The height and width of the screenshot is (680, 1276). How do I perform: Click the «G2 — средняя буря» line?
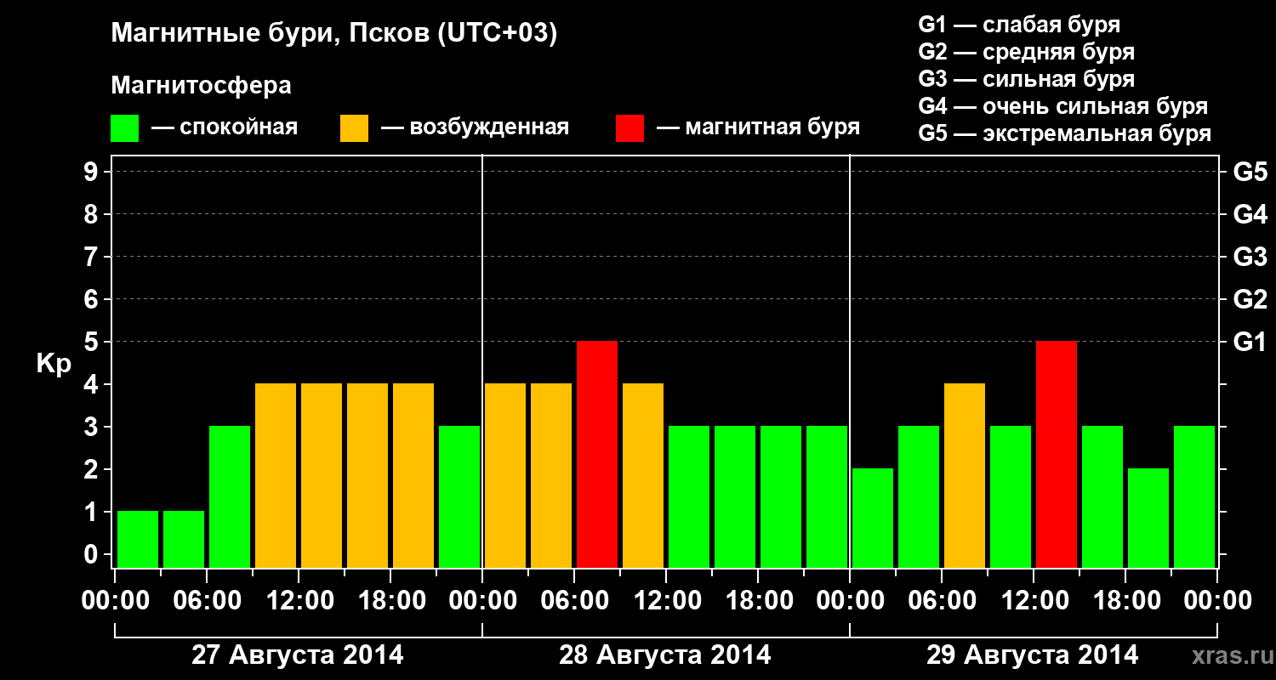click(1026, 52)
